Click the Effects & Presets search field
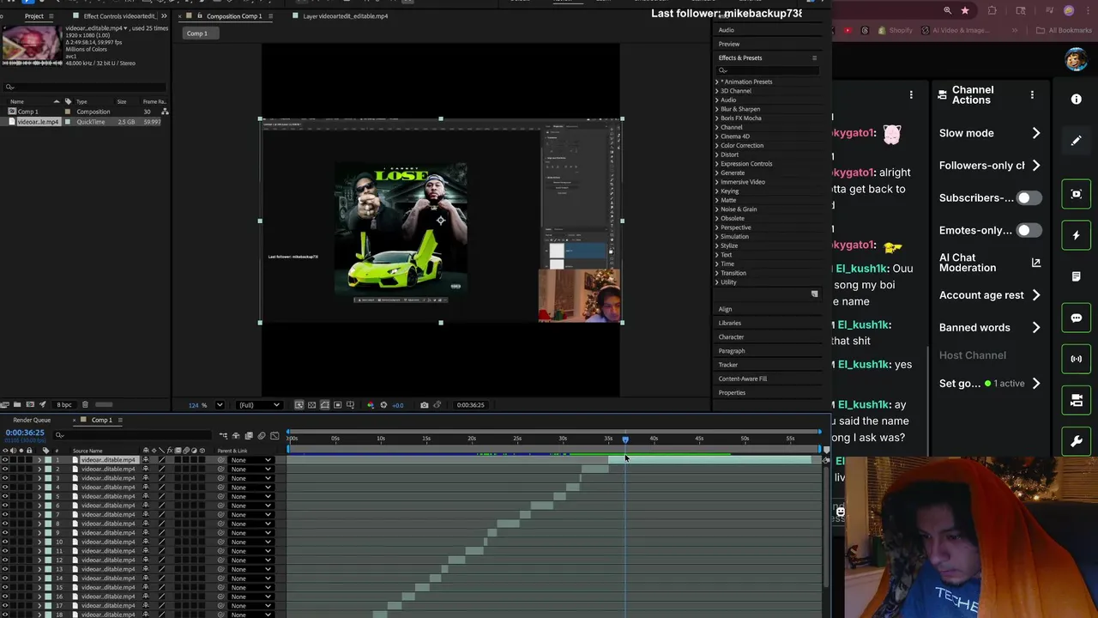 768,70
